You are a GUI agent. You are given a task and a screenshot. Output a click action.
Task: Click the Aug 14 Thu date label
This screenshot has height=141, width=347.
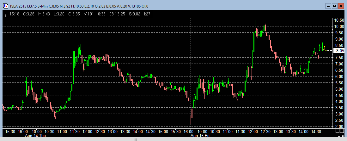pos(35,135)
